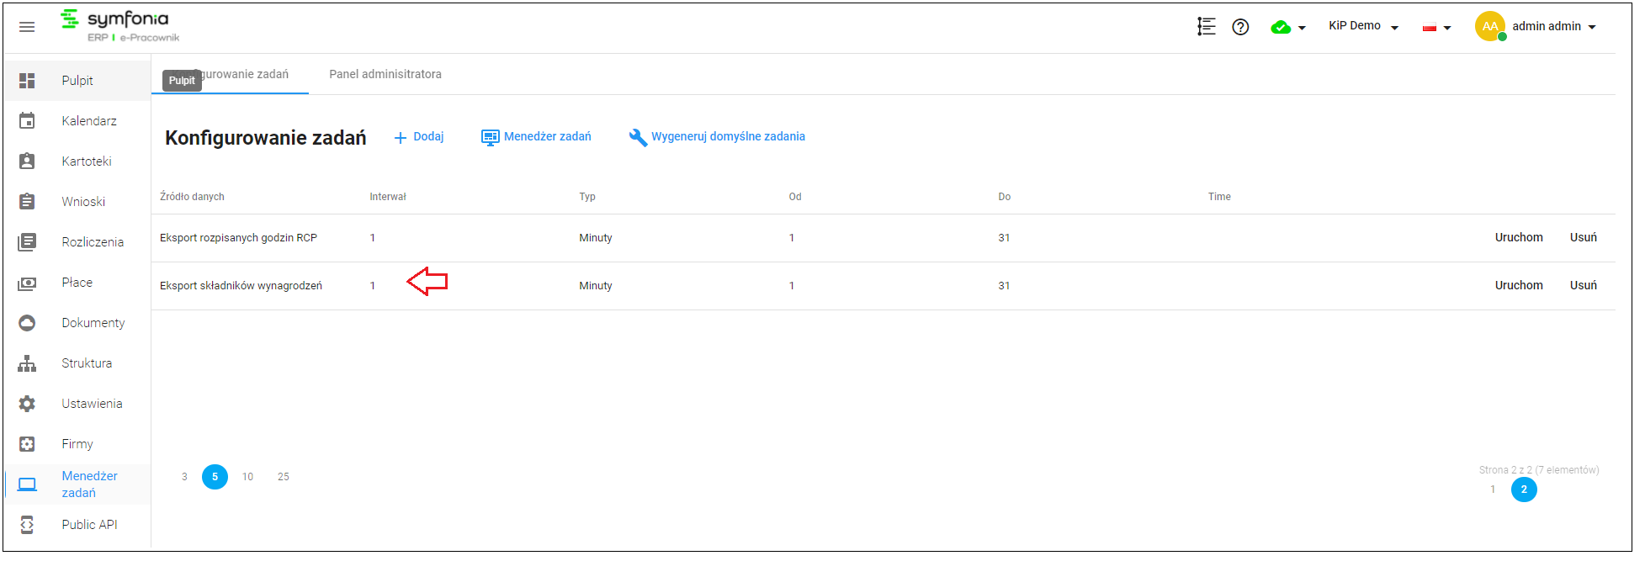Go to page 1
The height and width of the screenshot is (561, 1645).
(1493, 490)
